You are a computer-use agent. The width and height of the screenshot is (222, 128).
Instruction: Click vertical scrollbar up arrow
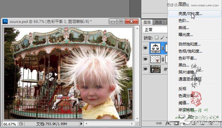coord(137,29)
